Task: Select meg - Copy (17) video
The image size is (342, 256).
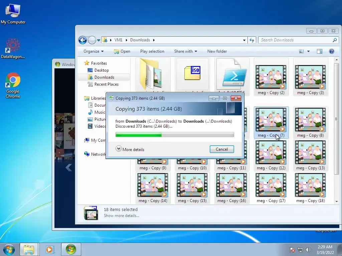Action: pos(271,188)
